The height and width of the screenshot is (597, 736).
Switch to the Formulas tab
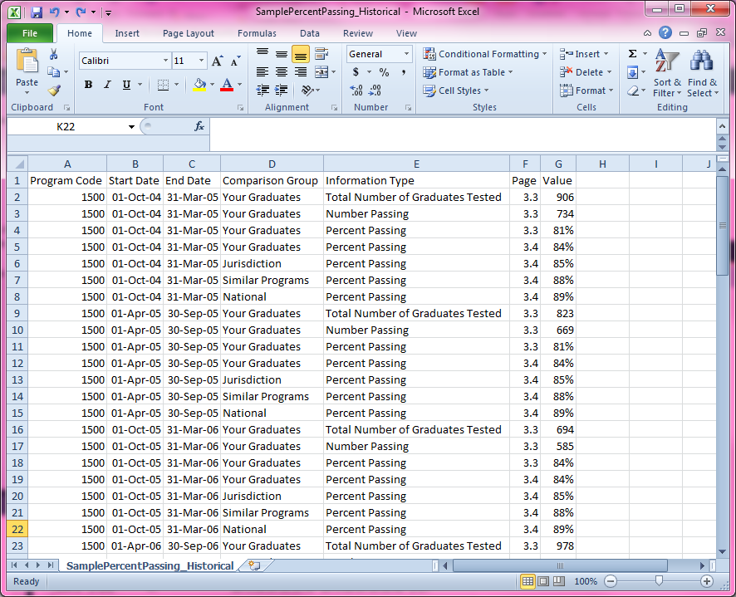click(257, 33)
